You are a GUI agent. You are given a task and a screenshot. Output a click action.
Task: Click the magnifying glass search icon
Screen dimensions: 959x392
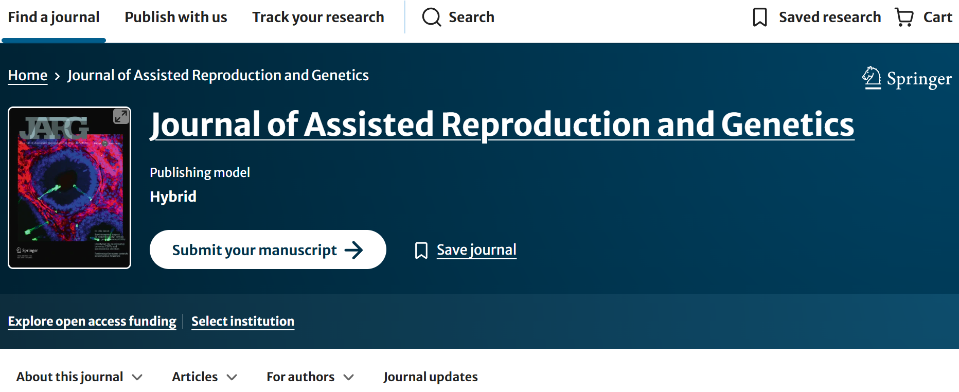[432, 17]
